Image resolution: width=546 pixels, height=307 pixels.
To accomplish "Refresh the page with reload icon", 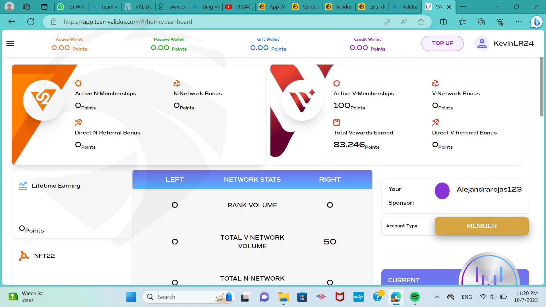I will coord(31,22).
